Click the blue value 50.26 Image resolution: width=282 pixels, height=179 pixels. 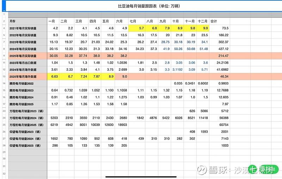pyautogui.click(x=177, y=49)
